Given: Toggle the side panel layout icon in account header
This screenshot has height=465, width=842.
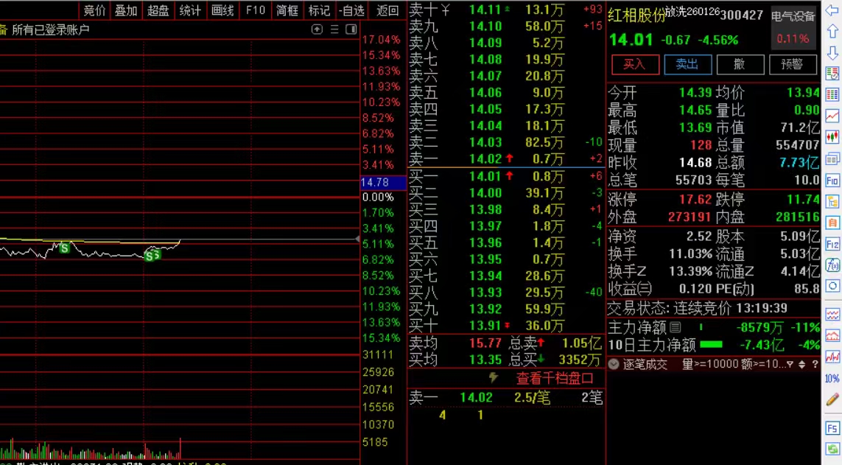Looking at the screenshot, I should (x=351, y=29).
